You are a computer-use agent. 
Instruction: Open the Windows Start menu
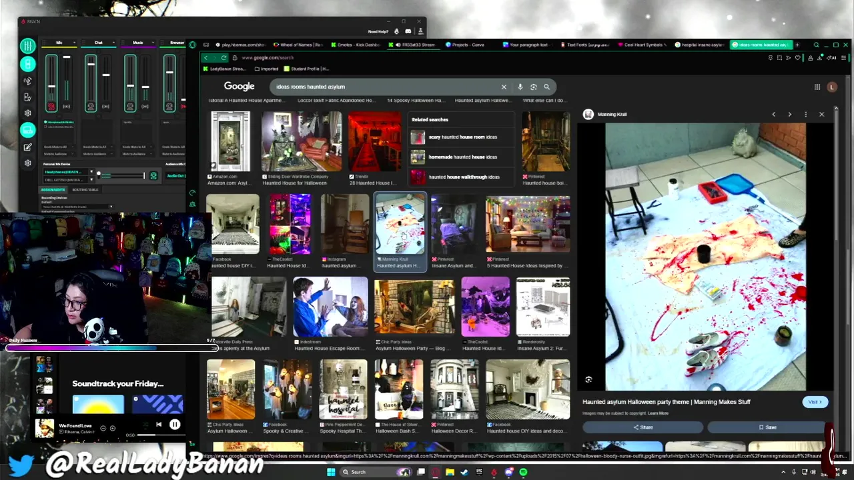tap(330, 472)
